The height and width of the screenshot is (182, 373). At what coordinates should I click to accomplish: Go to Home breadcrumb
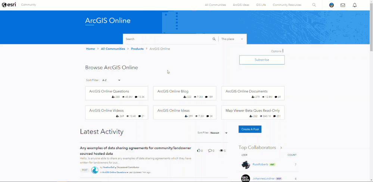(90, 49)
